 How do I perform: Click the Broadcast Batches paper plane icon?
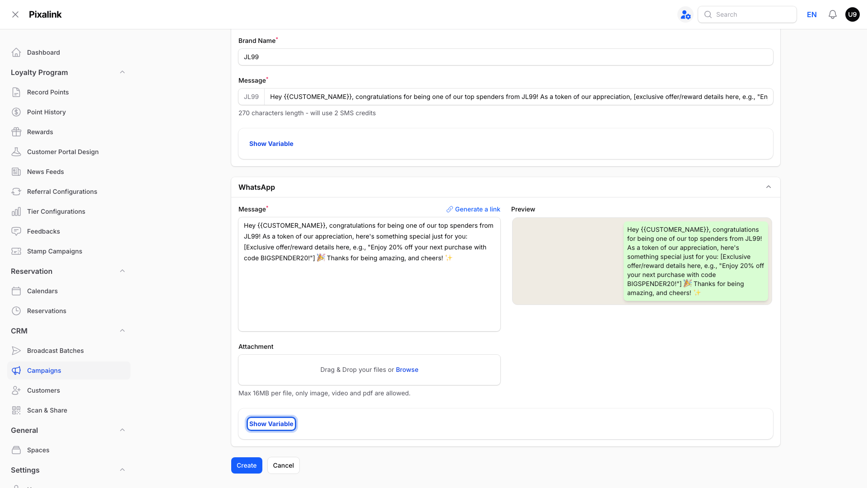[x=16, y=351]
